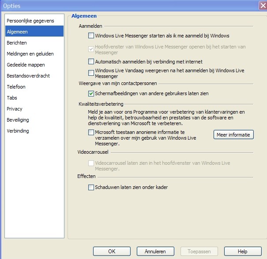This screenshot has height=259, width=267.
Task: Tick Microsoft toestaan anonieme informatie te verzamelen
Action: click(91, 132)
